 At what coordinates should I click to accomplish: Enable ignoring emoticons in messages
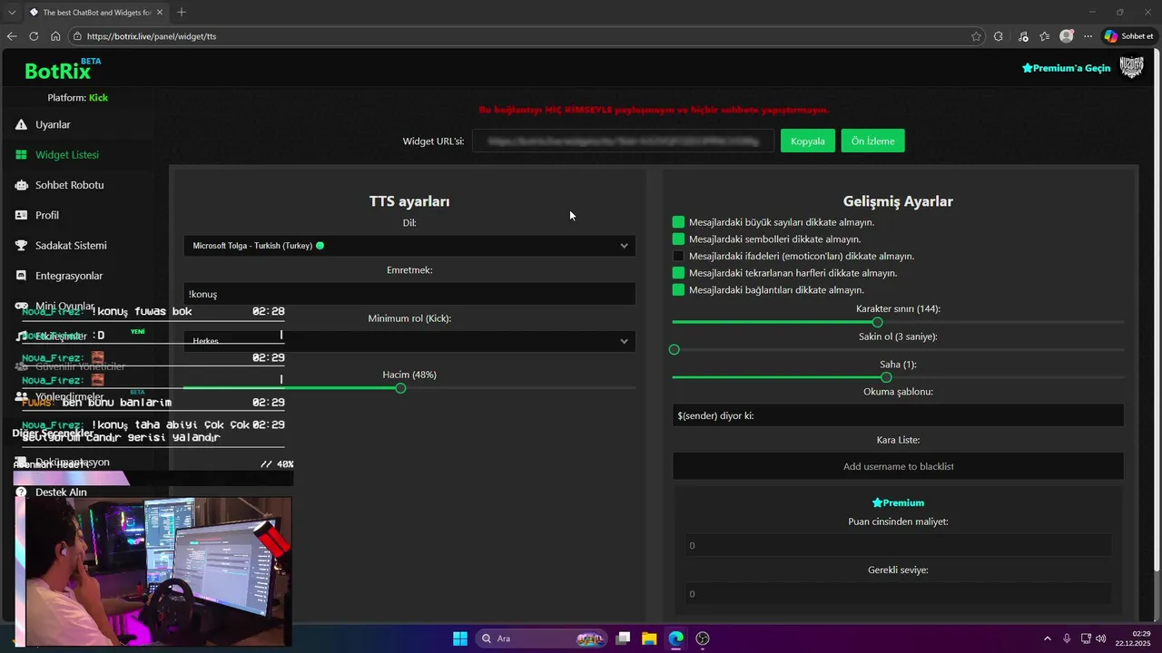678,257
